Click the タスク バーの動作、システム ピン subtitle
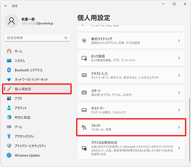 point(108,112)
